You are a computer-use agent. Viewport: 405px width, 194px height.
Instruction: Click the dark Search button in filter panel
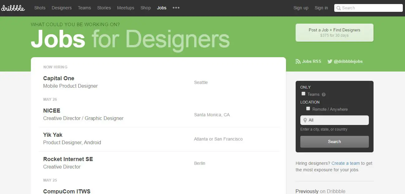click(x=335, y=142)
